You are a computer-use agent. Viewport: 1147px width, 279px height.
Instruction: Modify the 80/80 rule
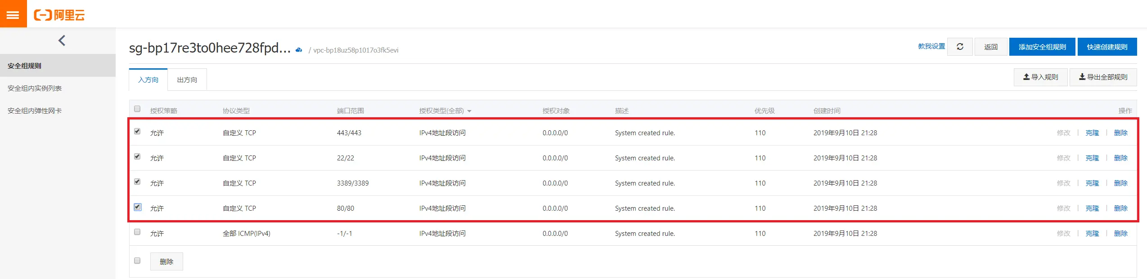(1063, 208)
